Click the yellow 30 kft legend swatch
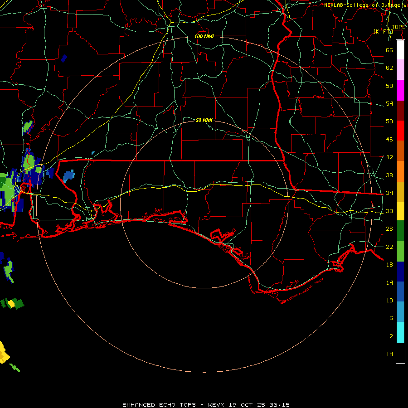 [400, 211]
